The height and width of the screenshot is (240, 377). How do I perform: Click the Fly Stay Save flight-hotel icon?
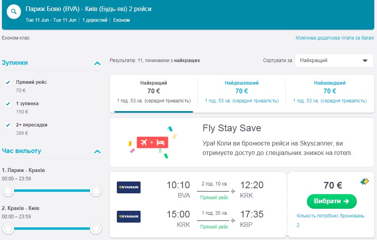tap(152, 142)
